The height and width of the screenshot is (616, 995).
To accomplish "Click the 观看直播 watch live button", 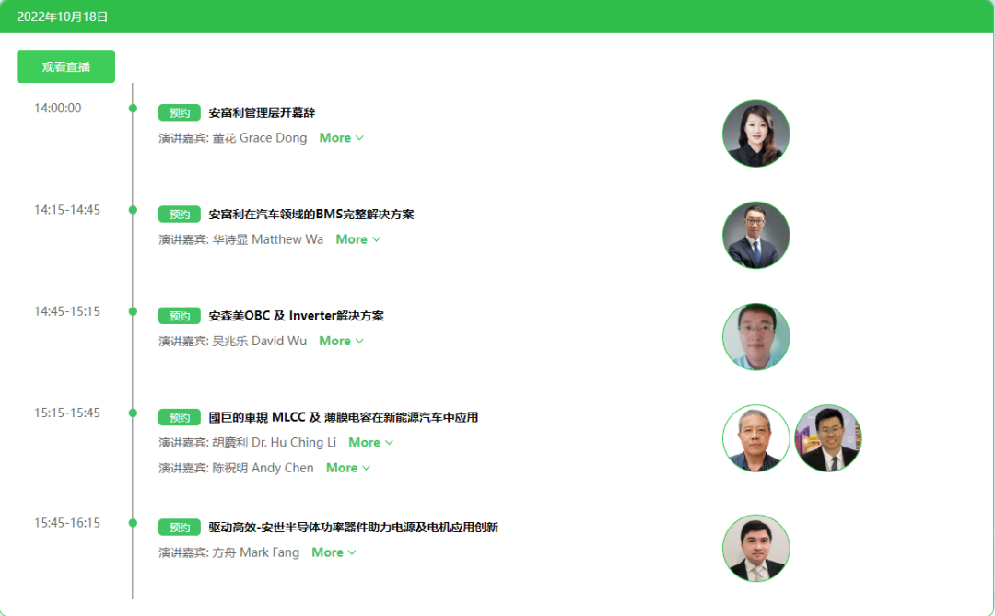I will click(x=66, y=66).
